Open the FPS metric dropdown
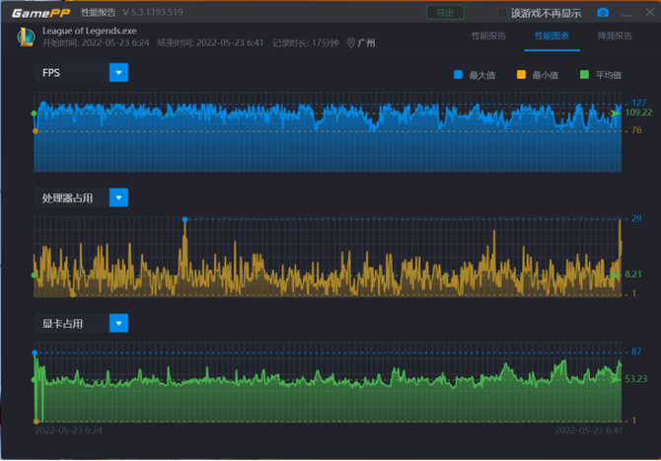The height and width of the screenshot is (461, 661). pyautogui.click(x=118, y=72)
